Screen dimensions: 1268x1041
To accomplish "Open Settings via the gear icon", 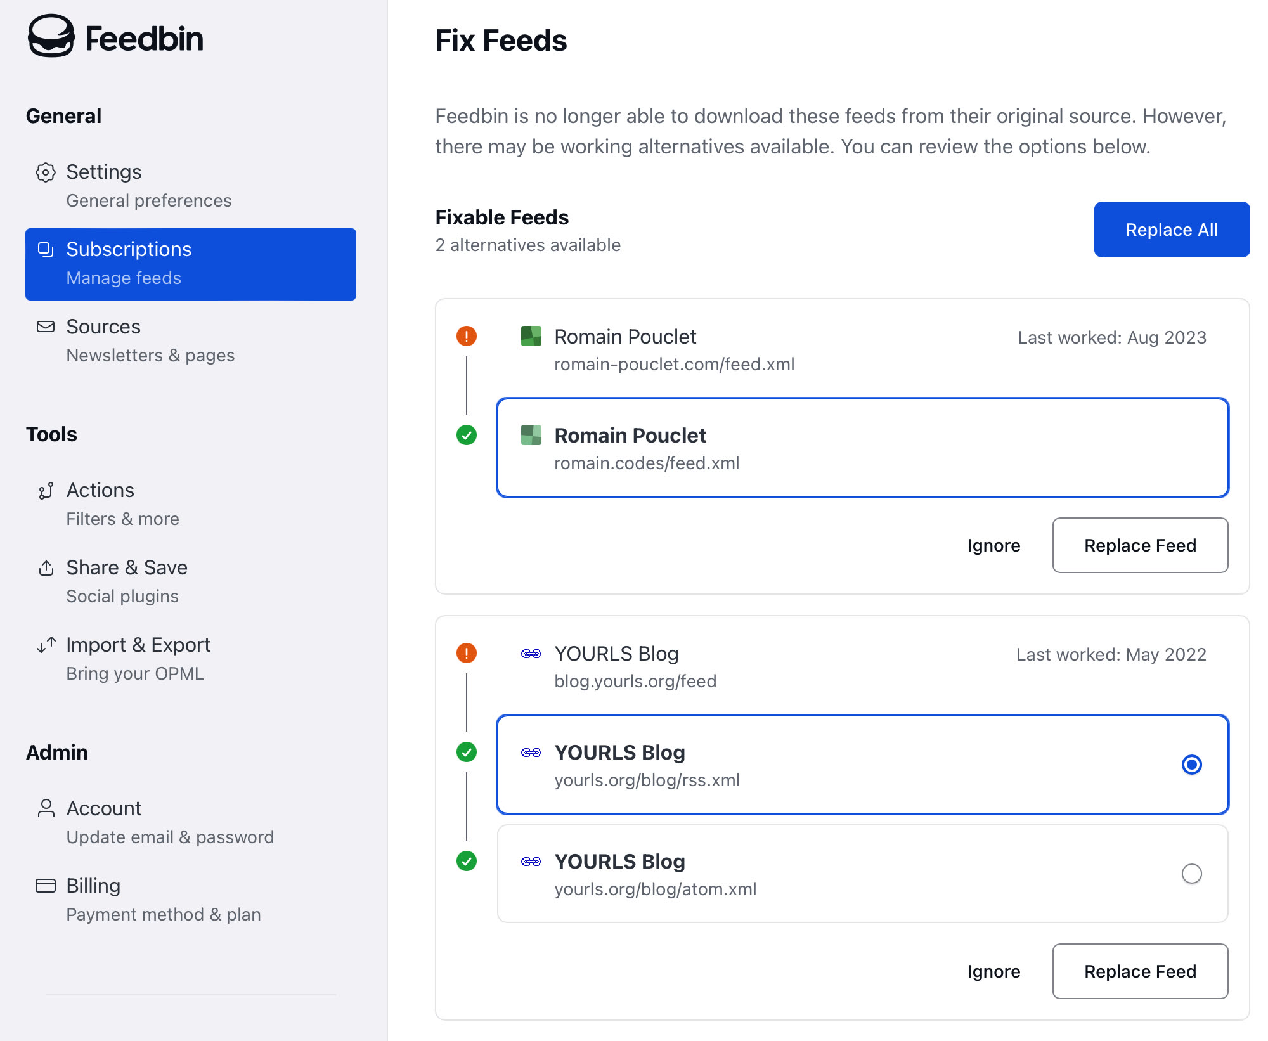I will (x=45, y=172).
